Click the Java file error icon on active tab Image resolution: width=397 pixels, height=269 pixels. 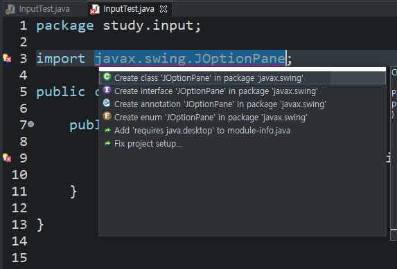pyautogui.click(x=95, y=10)
